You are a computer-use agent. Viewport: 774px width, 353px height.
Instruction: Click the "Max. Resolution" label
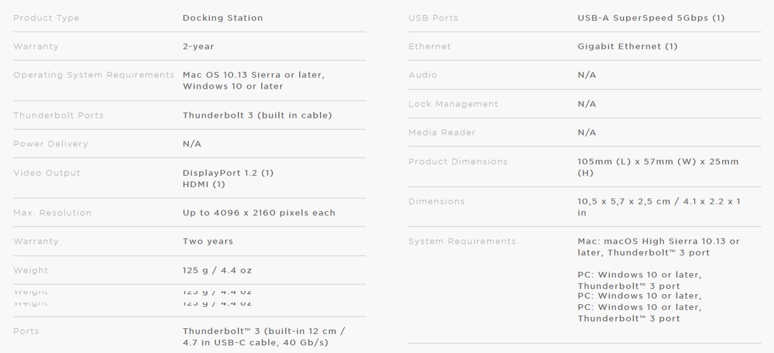click(52, 213)
